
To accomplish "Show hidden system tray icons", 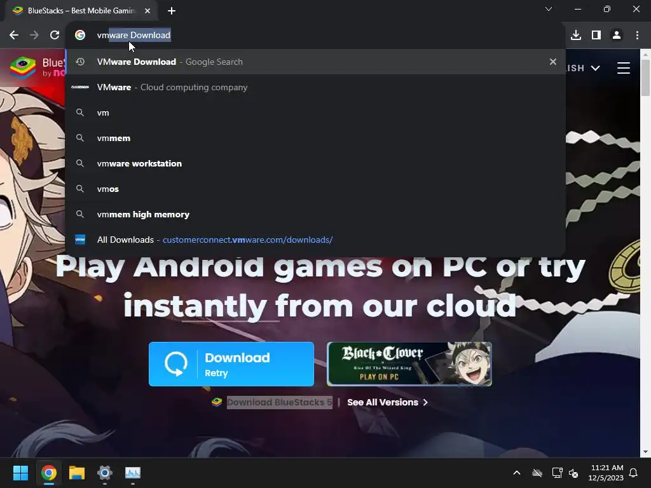I will pyautogui.click(x=517, y=473).
